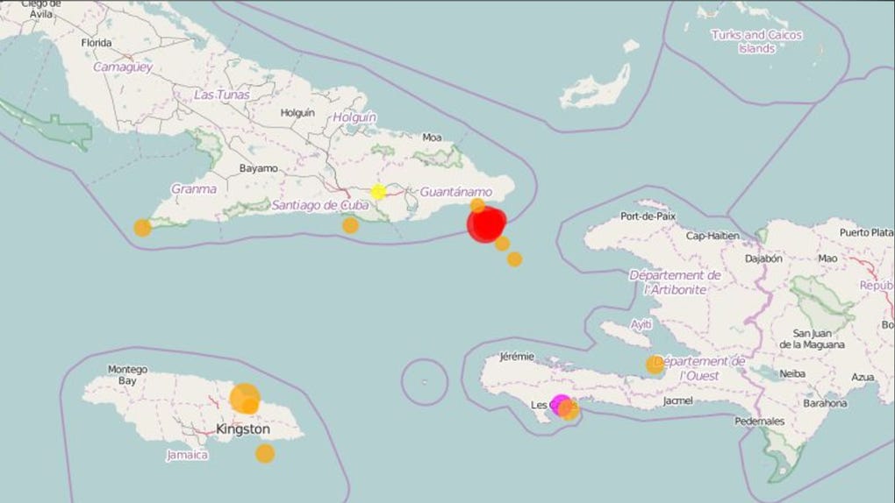Click the orange marker touching red marker's top

point(477,205)
